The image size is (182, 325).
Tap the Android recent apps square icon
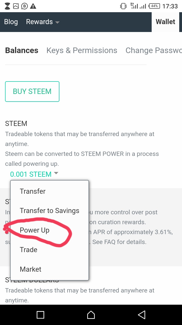(40, 315)
